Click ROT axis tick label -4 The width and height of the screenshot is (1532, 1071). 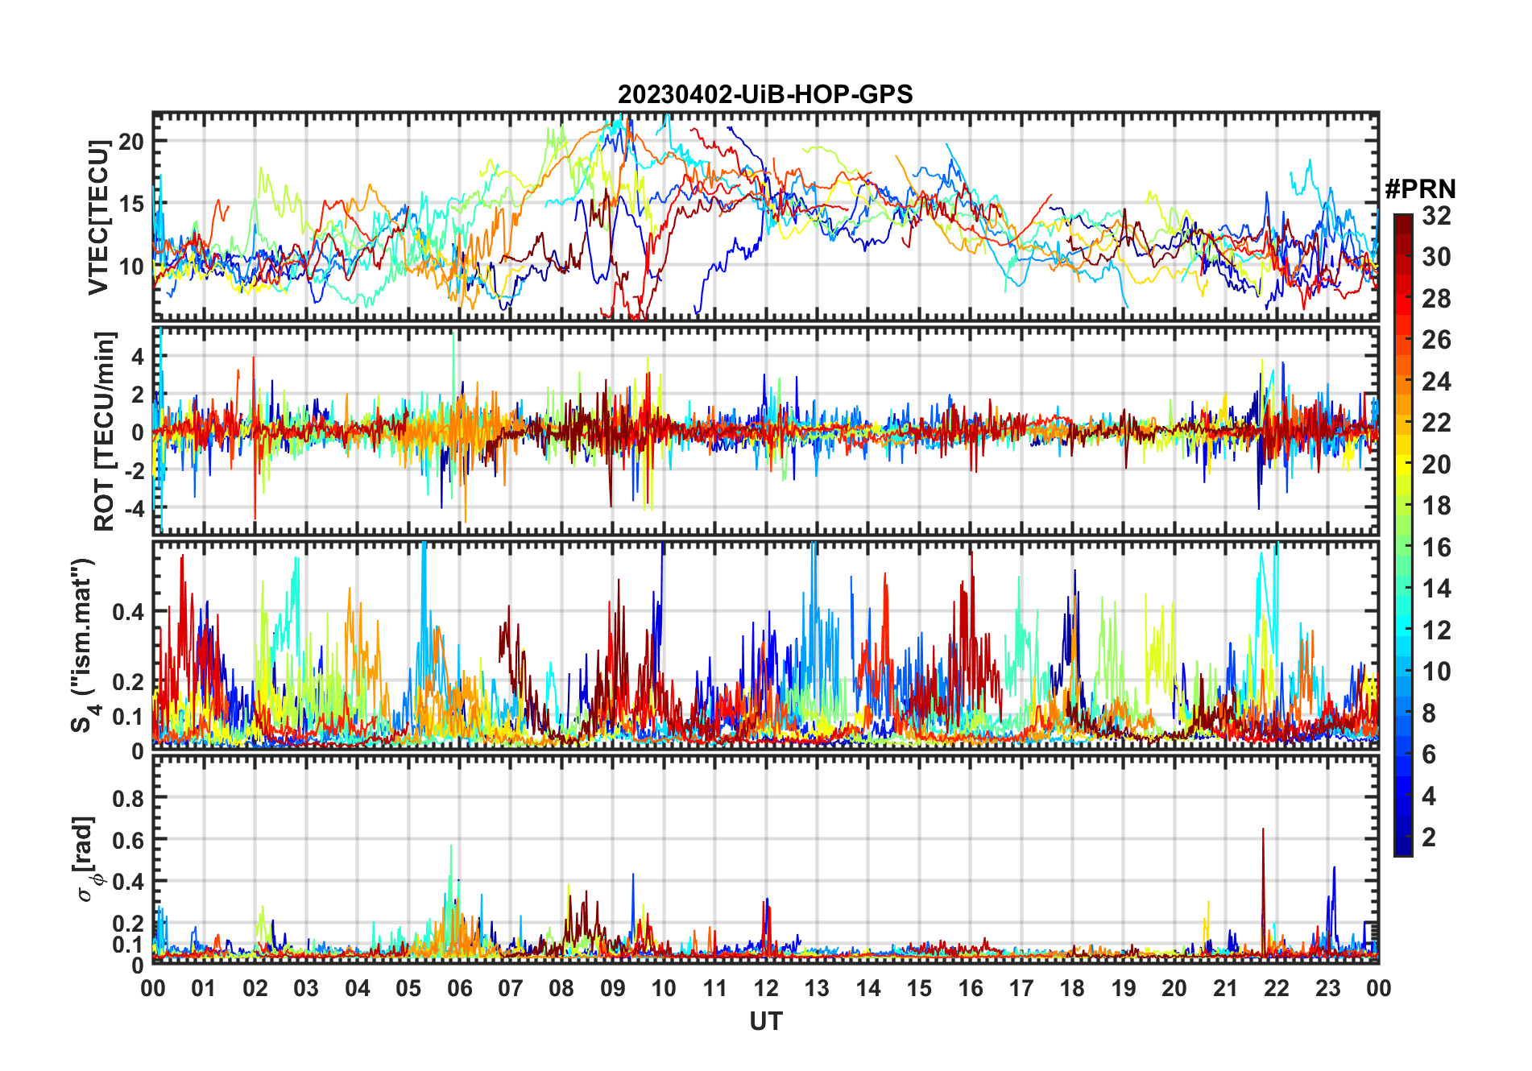coord(134,509)
